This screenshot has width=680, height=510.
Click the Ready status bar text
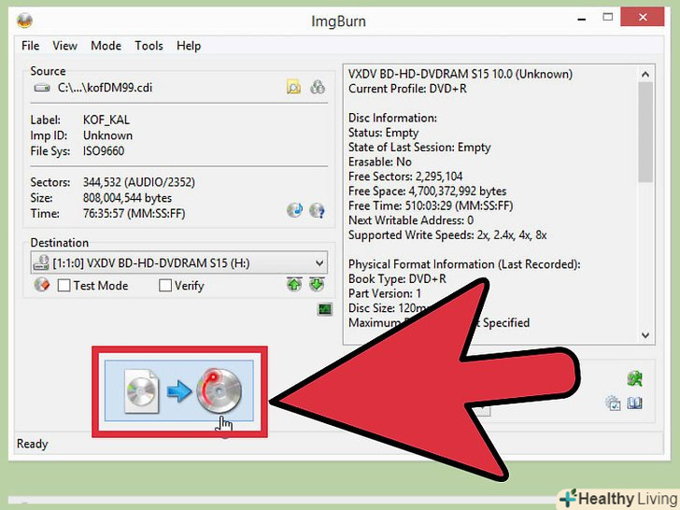(x=32, y=444)
